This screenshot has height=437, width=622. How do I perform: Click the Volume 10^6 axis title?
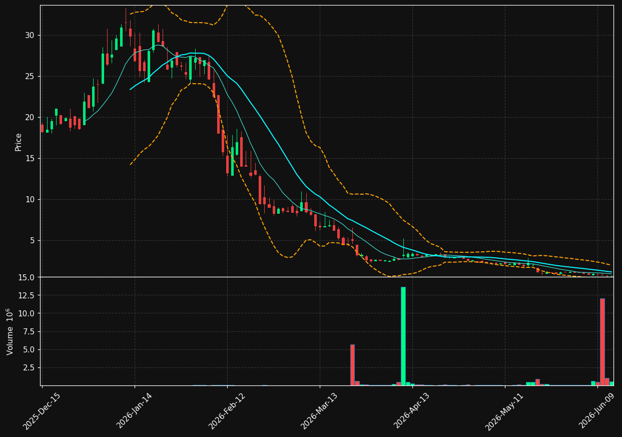(x=10, y=331)
